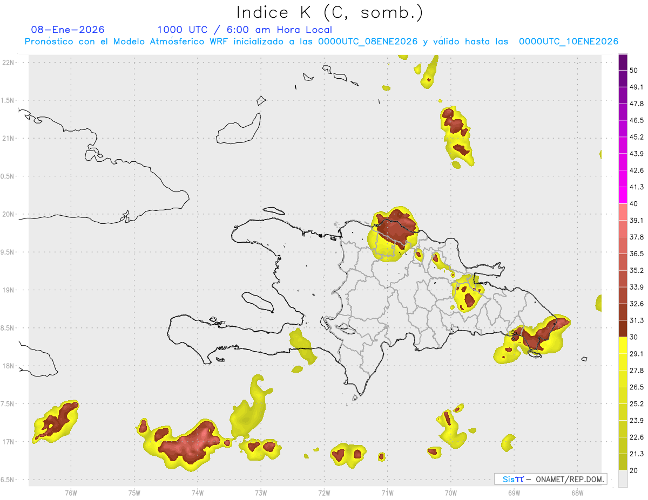
Task: Pick the dark brown colorbar segment between 30 and 31.3
Action: [623, 329]
